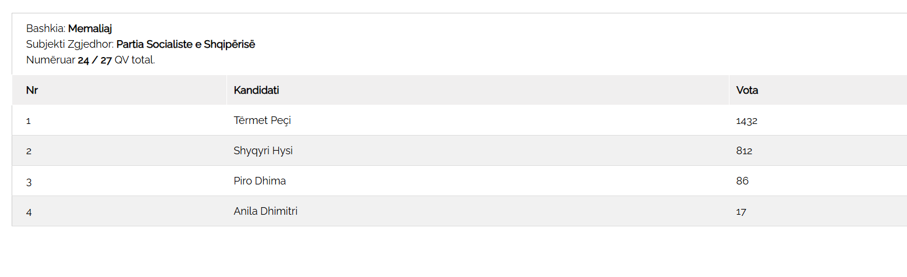
Task: Click the Subjekti Zgjedhor label
Action: (x=70, y=44)
